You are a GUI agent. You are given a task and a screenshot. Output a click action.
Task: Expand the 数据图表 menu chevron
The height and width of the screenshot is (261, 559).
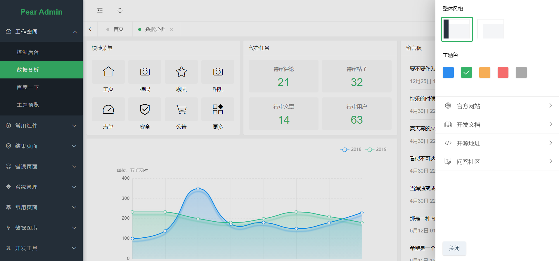coord(74,228)
